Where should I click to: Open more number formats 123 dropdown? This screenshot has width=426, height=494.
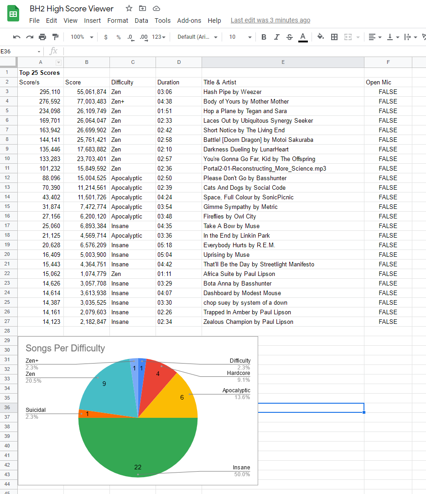pyautogui.click(x=158, y=37)
